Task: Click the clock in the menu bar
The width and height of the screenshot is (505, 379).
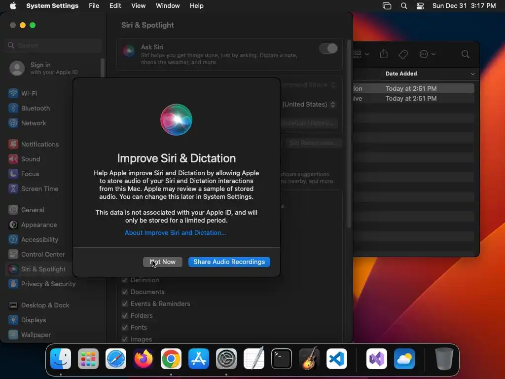Action: (x=464, y=5)
